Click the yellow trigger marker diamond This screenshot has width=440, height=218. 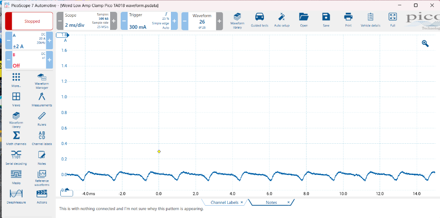point(159,151)
